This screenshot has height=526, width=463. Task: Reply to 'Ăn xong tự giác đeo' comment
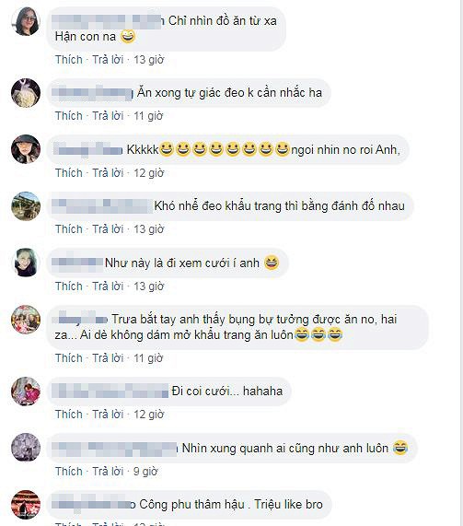click(x=108, y=116)
